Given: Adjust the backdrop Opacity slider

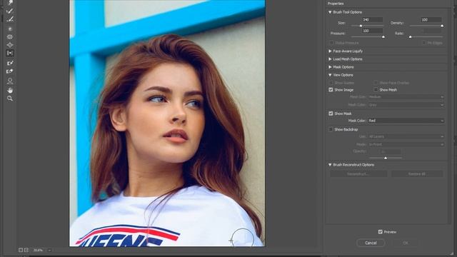Looking at the screenshot, I should pyautogui.click(x=386, y=158).
